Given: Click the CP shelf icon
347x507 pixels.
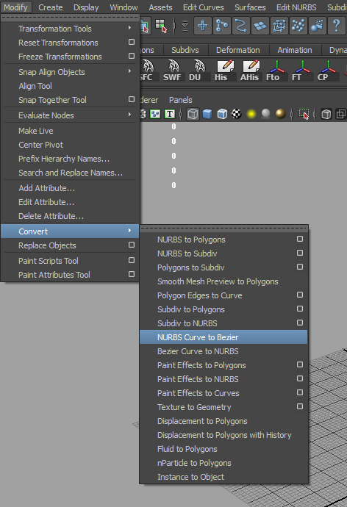Looking at the screenshot, I should (326, 70).
